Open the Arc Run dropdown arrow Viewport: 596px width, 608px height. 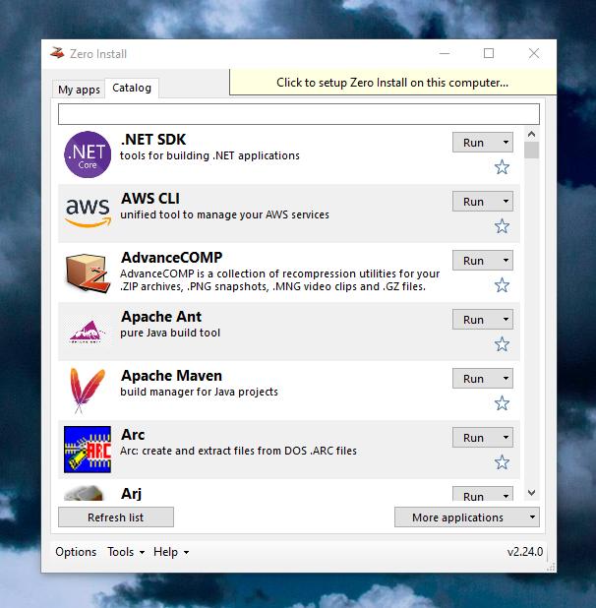pos(506,438)
